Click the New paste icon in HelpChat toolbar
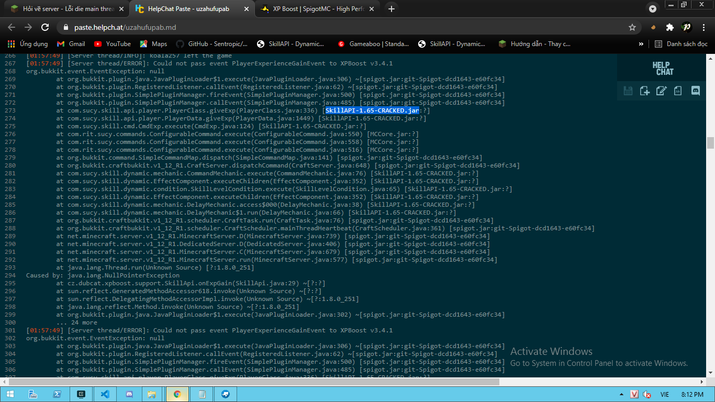715x402 pixels. pos(645,91)
